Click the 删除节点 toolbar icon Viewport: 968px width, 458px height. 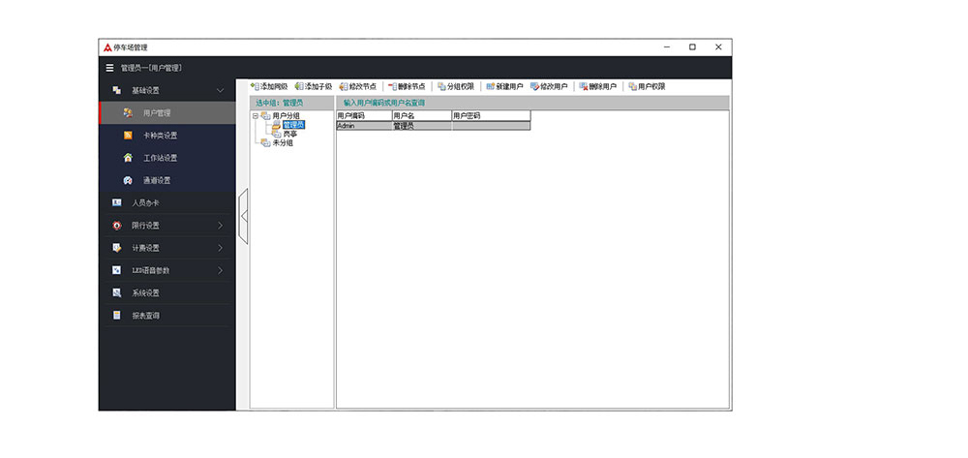pyautogui.click(x=392, y=86)
